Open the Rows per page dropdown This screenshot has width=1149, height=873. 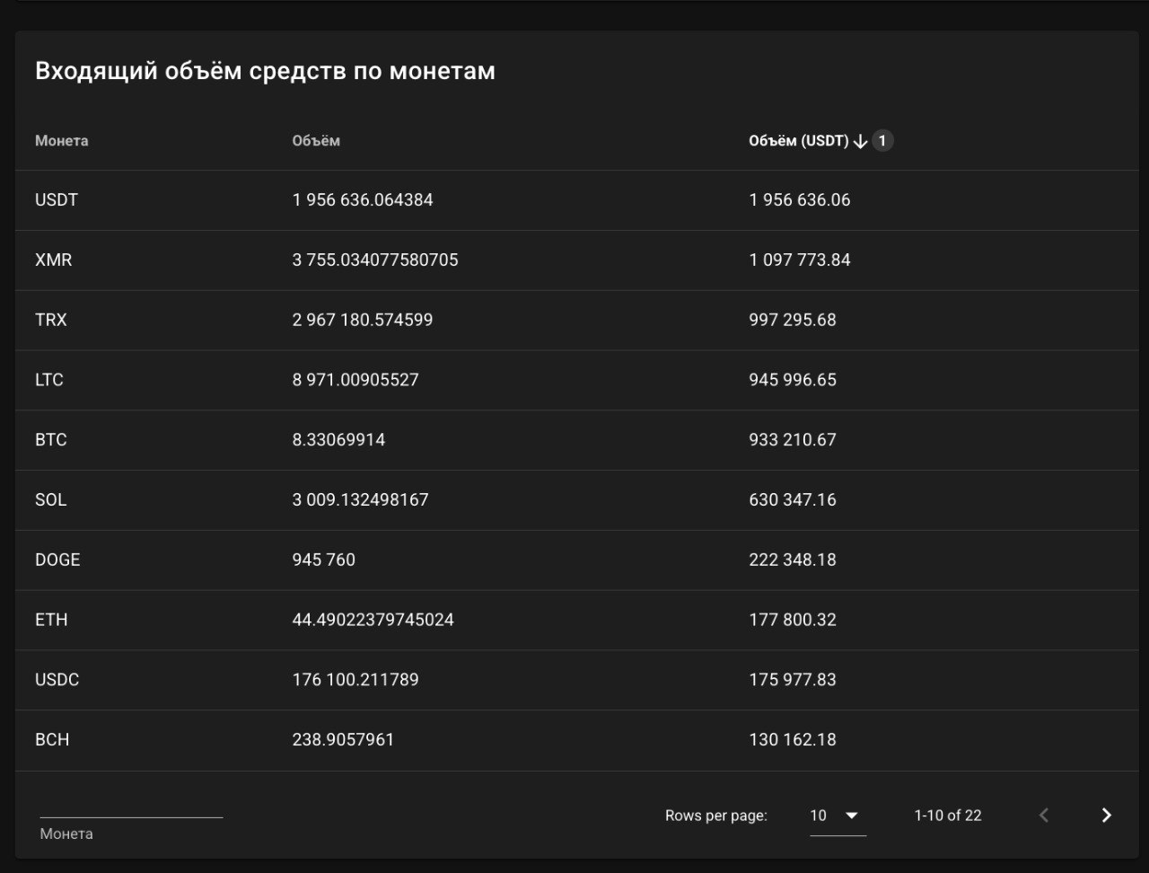click(x=838, y=816)
